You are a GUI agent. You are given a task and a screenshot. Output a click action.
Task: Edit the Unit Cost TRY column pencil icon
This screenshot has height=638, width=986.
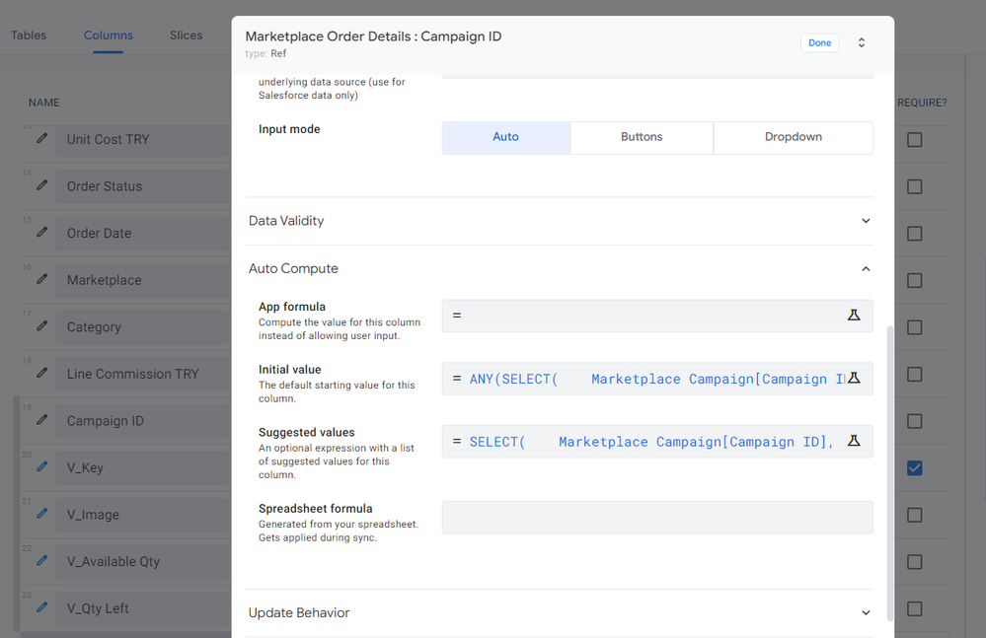[x=42, y=138]
